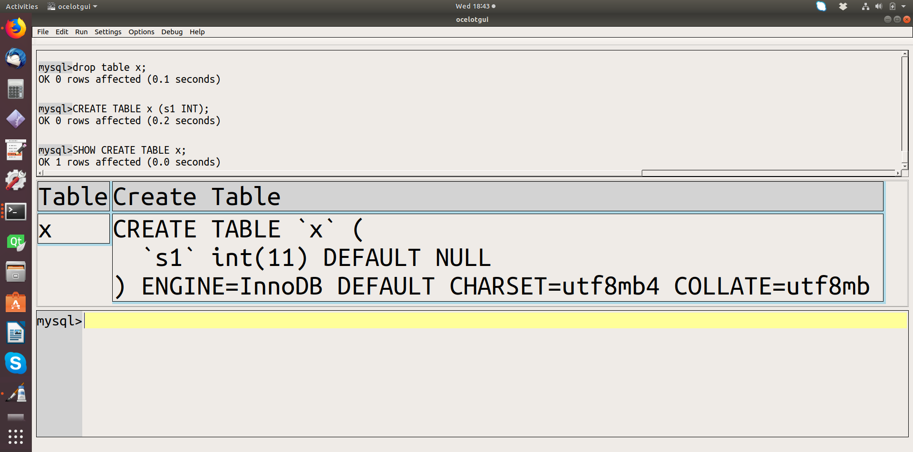Click 'OK 0 rows affected (0.2 seconds)' text
913x452 pixels.
click(129, 121)
